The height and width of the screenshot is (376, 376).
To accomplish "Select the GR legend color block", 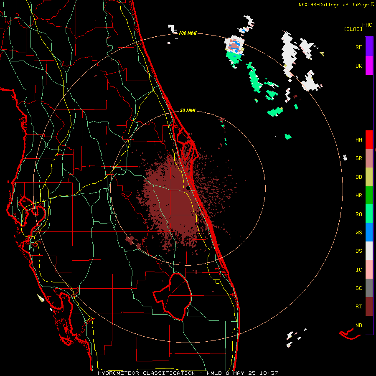I will coord(369,158).
